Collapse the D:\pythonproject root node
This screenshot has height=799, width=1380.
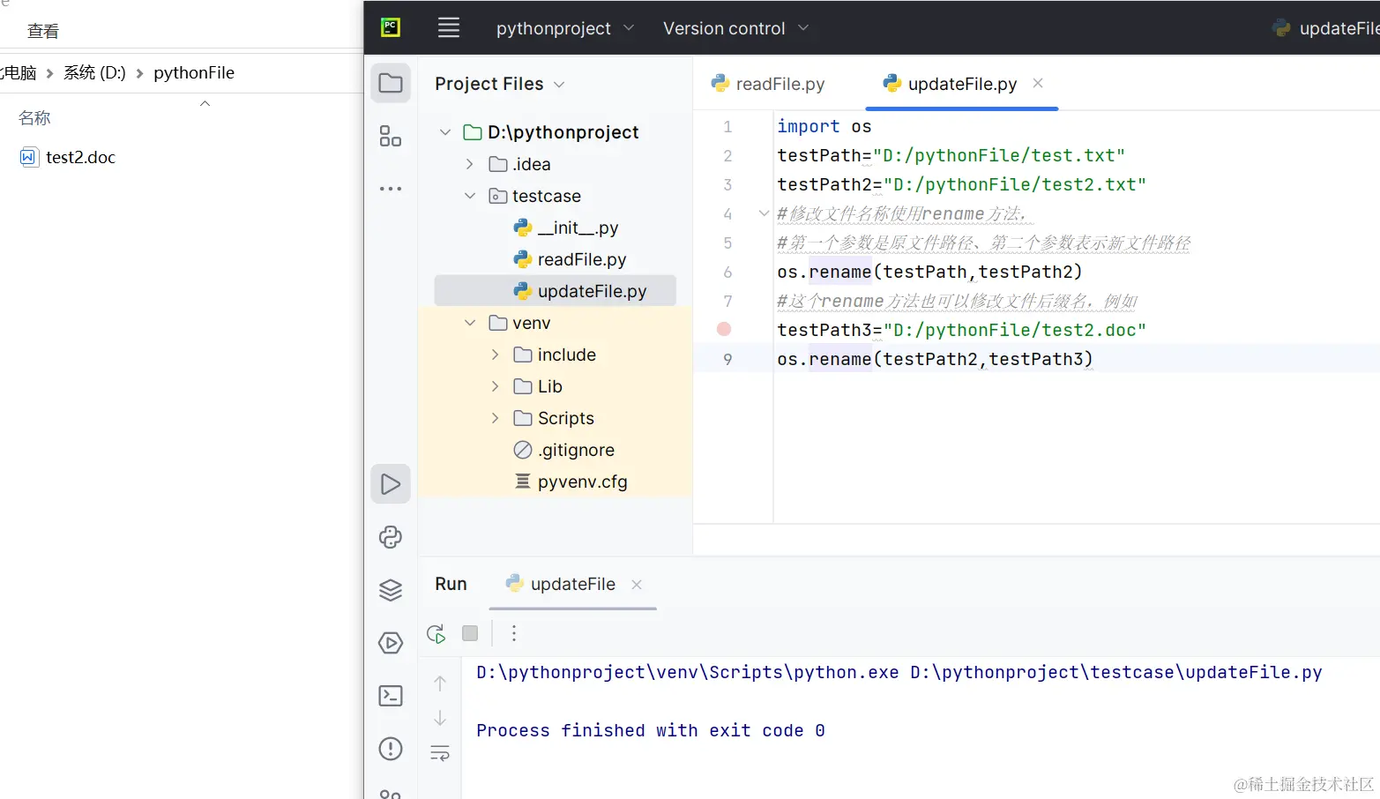[445, 132]
